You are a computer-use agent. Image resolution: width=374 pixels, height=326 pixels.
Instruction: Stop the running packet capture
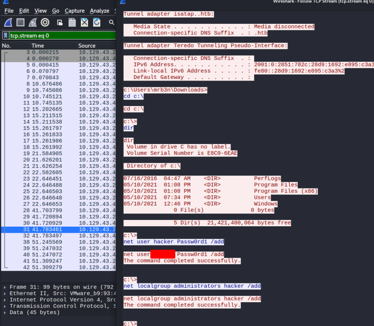[x=20, y=22]
